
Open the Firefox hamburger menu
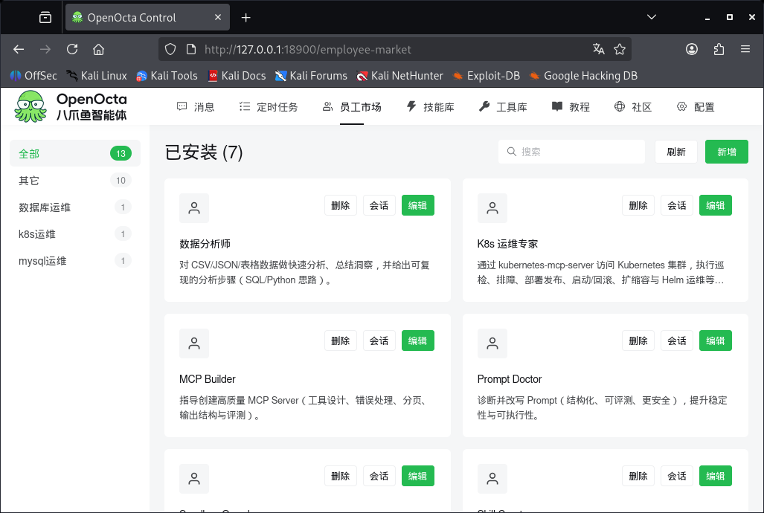tap(745, 49)
